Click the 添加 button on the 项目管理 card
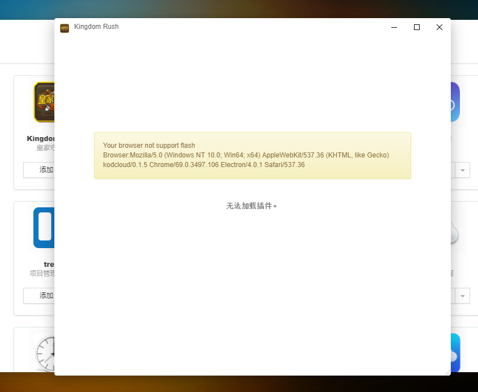478x392 pixels. (x=39, y=296)
